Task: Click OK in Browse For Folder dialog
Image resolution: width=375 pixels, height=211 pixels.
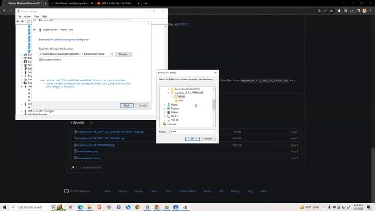Action: [192, 139]
